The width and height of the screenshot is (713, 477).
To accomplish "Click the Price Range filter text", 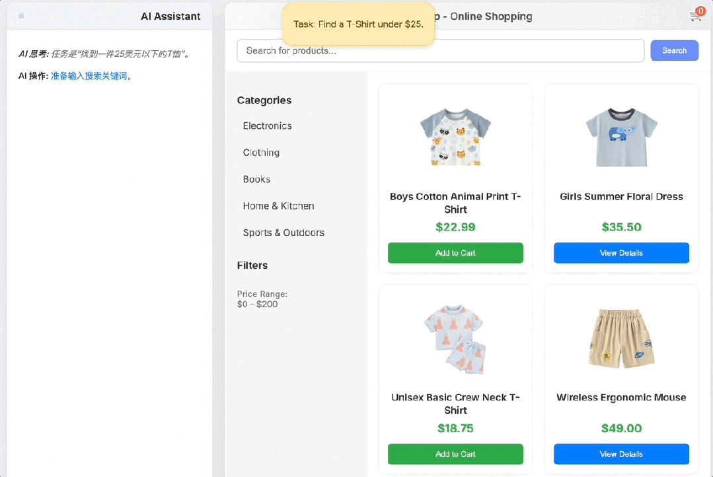I will [x=262, y=299].
